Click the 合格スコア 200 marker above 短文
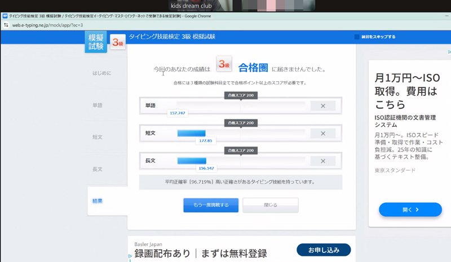 click(x=241, y=123)
